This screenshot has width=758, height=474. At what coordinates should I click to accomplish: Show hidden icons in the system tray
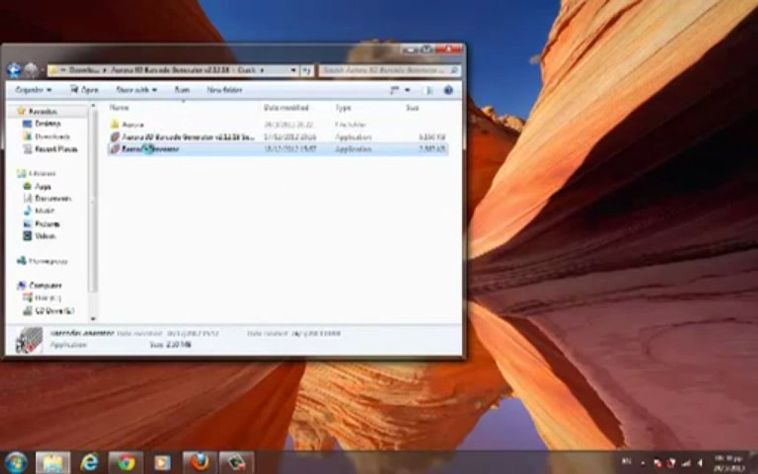coord(642,463)
